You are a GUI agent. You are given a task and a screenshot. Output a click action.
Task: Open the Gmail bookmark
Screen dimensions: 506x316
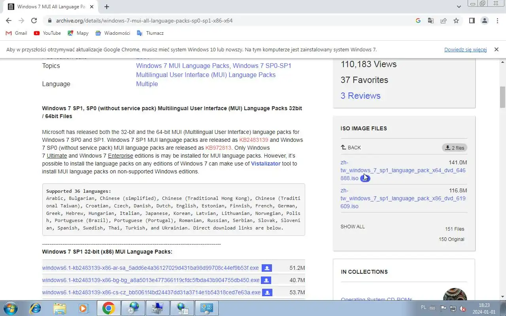coord(16,33)
